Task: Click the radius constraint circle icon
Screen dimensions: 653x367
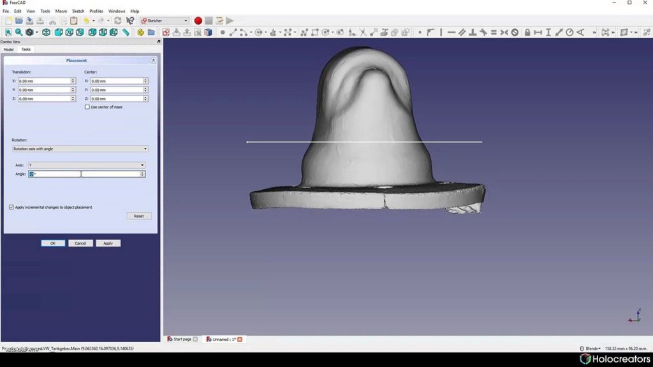Action: [569, 32]
